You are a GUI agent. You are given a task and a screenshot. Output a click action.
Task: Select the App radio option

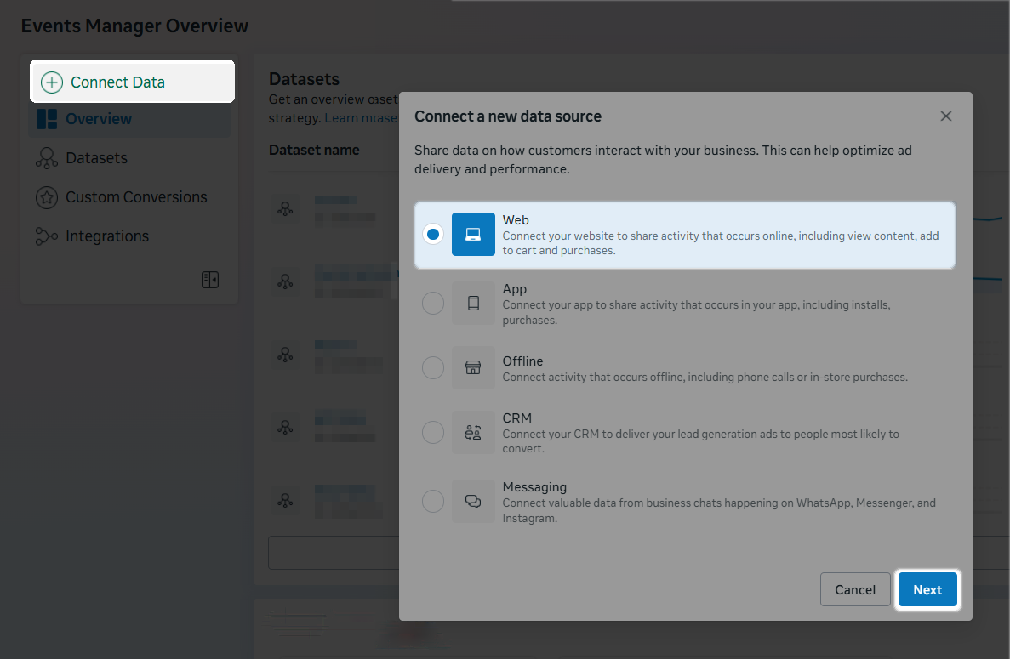(x=433, y=304)
